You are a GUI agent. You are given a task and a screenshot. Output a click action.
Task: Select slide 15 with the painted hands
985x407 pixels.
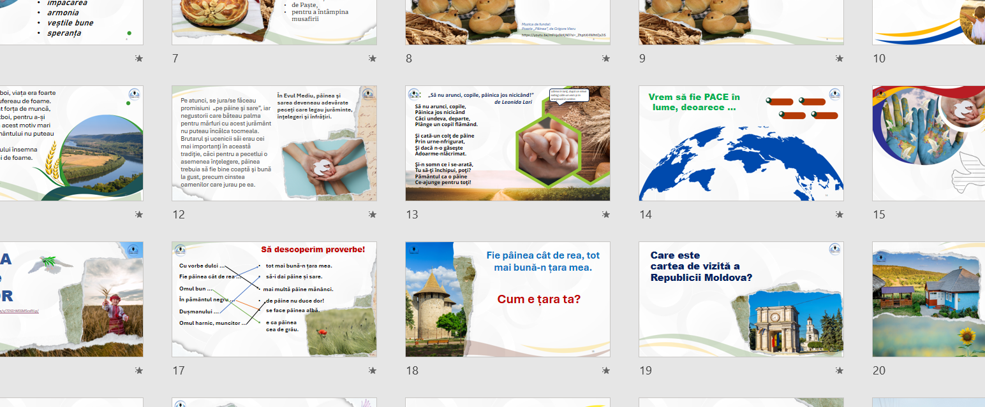coord(928,143)
